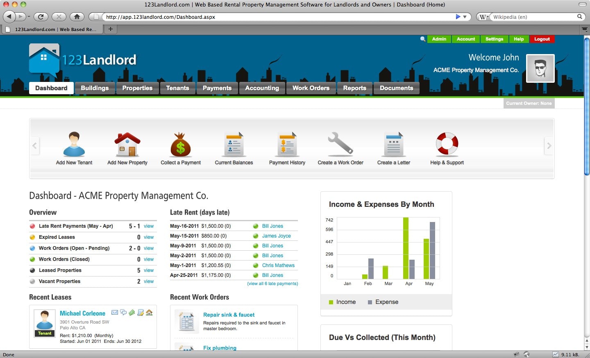Open the Repair sink & faucet link

229,315
